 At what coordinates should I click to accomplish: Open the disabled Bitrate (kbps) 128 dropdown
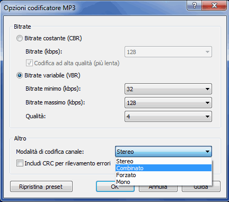click(168, 52)
